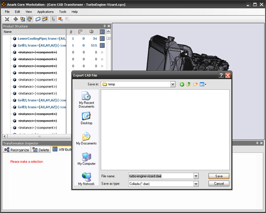Image resolution: width=266 pixels, height=213 pixels.
Task: Open the View menu
Action: [29, 12]
